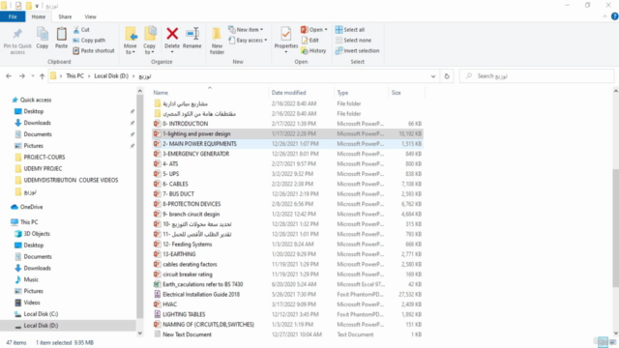Refresh the folder view
This screenshot has height=348, width=619.
(447, 76)
